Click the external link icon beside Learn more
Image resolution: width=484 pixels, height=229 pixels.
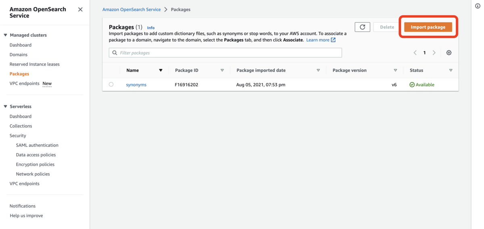[x=333, y=40]
